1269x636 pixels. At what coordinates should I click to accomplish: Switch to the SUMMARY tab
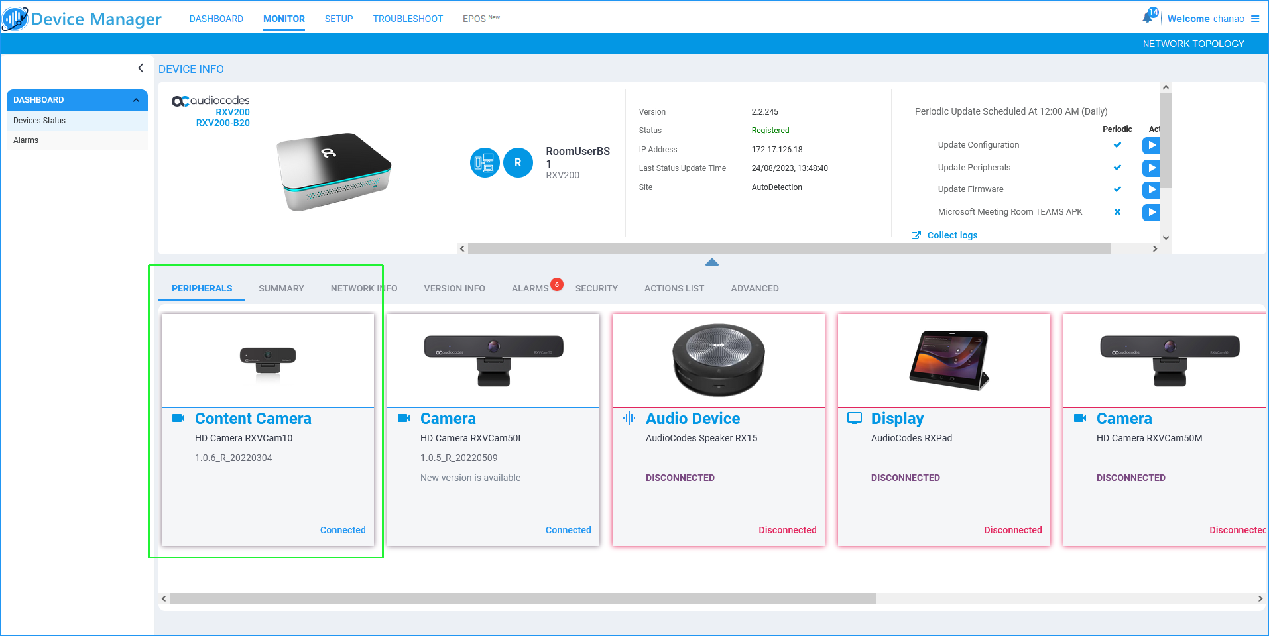point(281,288)
